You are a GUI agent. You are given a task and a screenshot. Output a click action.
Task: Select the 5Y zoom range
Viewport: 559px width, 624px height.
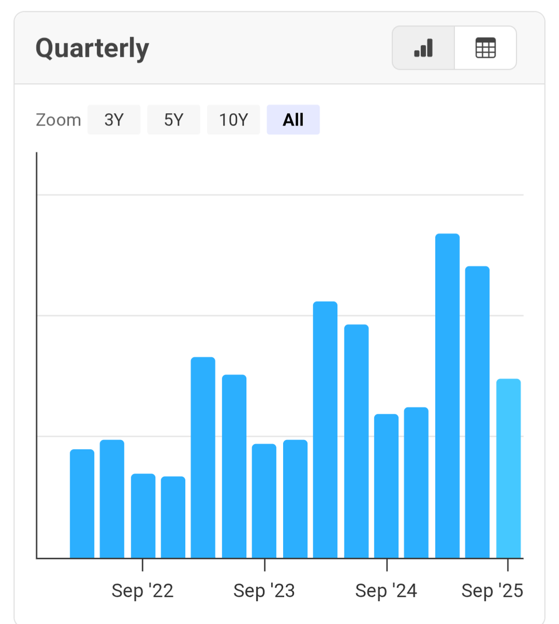pos(174,120)
